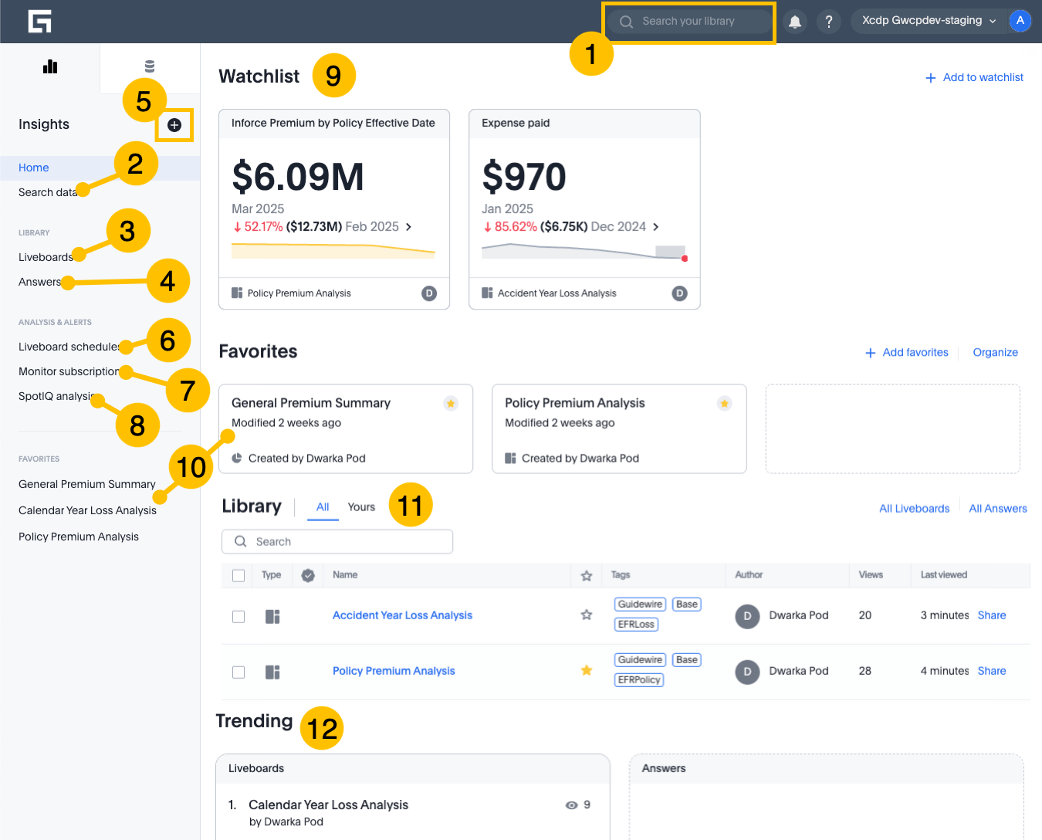Click Add to watchlist
This screenshot has height=840, width=1042.
coord(975,77)
